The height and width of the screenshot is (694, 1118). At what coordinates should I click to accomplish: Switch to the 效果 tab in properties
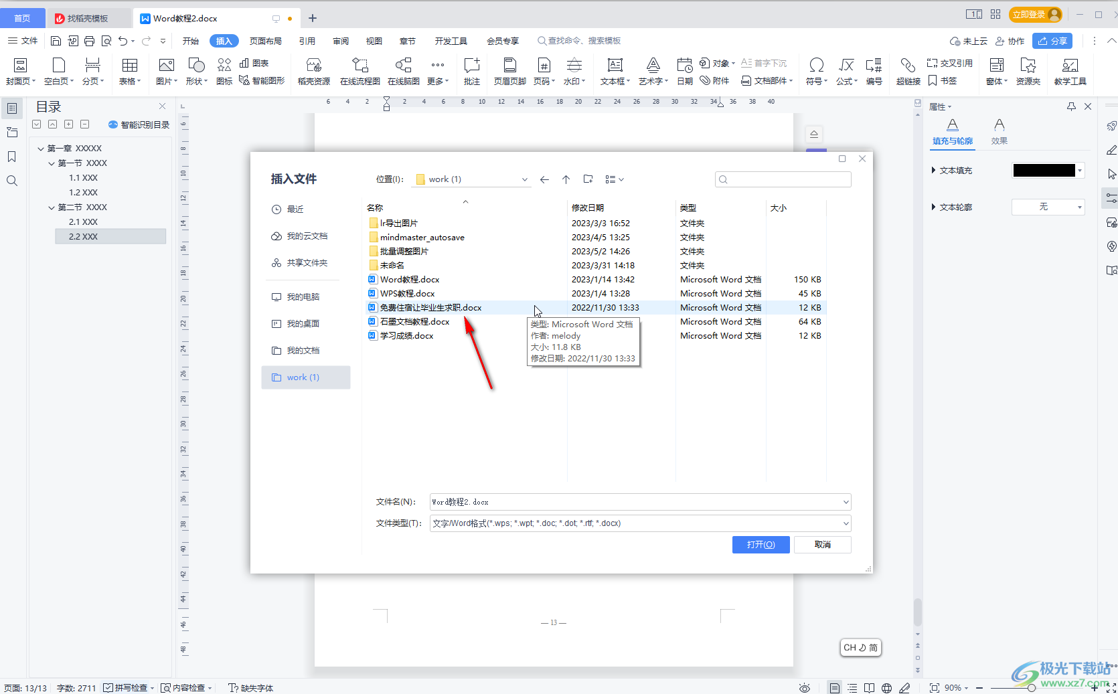[999, 131]
